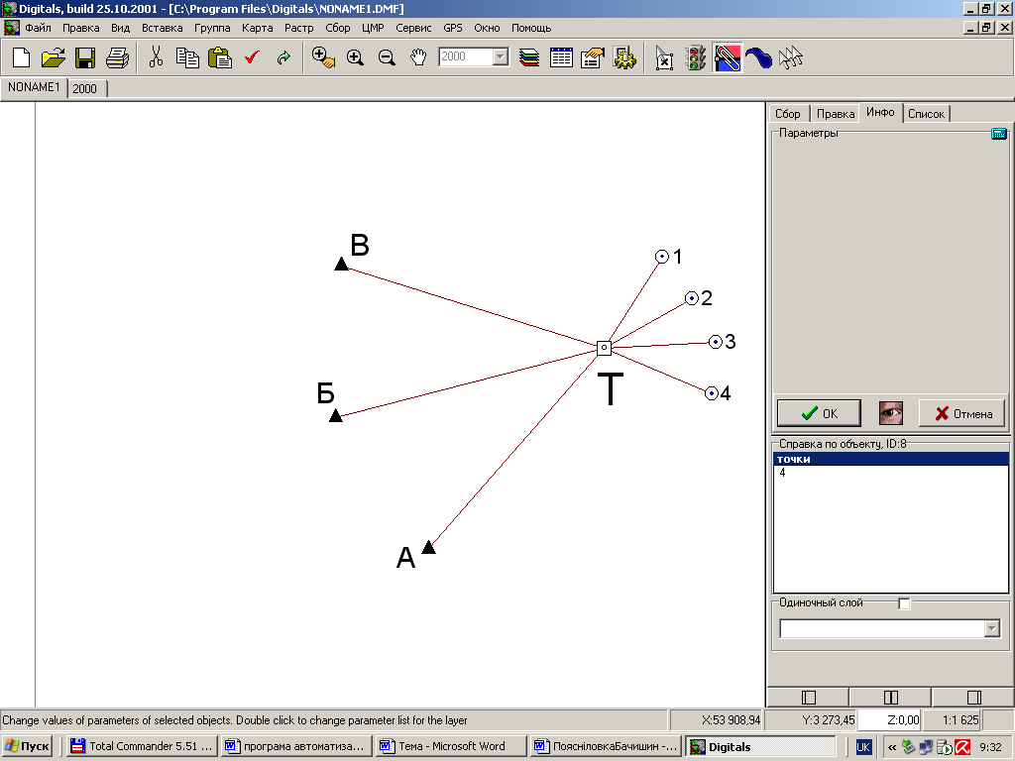
Task: Switch to the NONAME1 document tab
Action: pos(34,87)
